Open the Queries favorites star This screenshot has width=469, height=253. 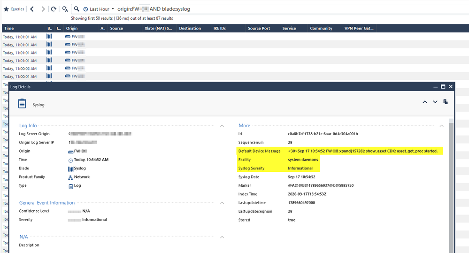click(6, 9)
